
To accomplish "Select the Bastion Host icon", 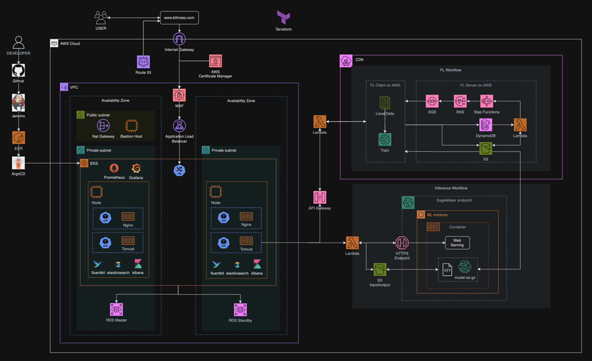I will tap(131, 126).
